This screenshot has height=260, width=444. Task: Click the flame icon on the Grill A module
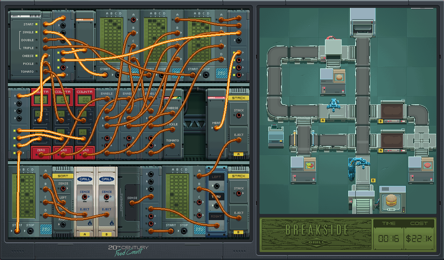pyautogui.click(x=90, y=223)
